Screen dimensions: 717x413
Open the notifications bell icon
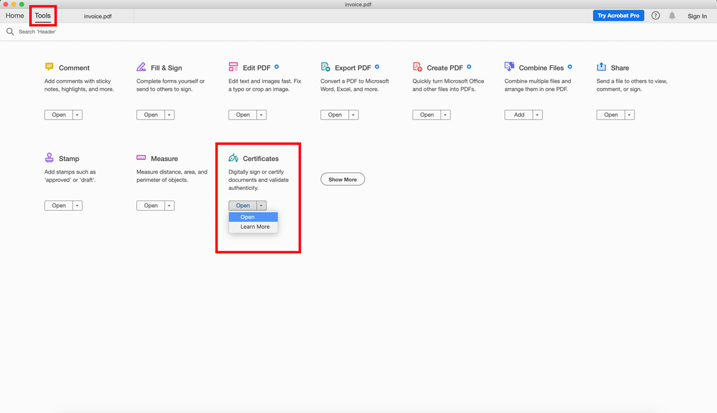click(672, 16)
